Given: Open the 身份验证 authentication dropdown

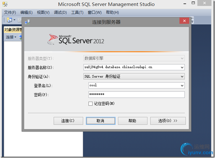Looking at the screenshot, I should tap(182, 77).
